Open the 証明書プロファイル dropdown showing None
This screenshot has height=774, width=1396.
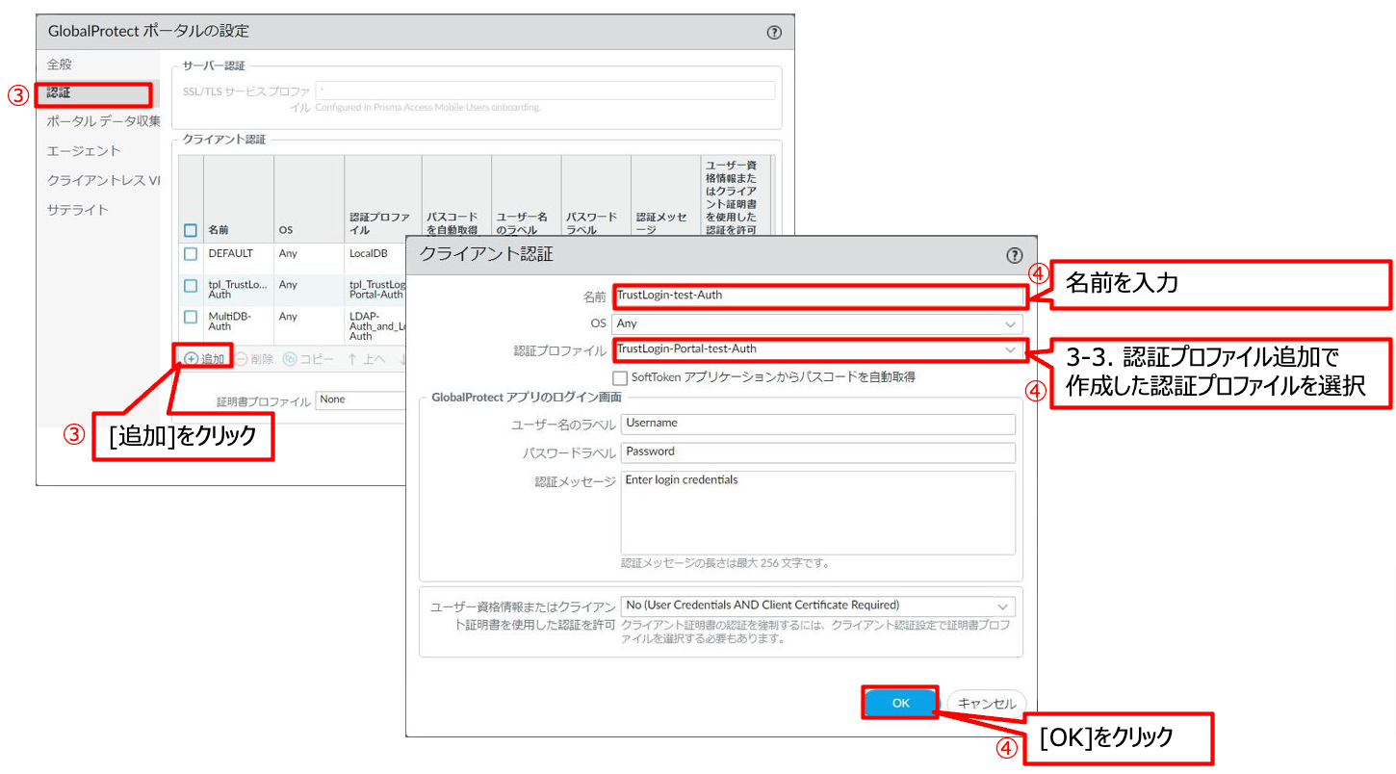click(x=360, y=400)
